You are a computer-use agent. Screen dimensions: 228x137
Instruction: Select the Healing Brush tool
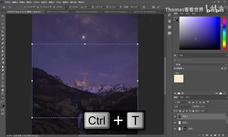click(3, 43)
